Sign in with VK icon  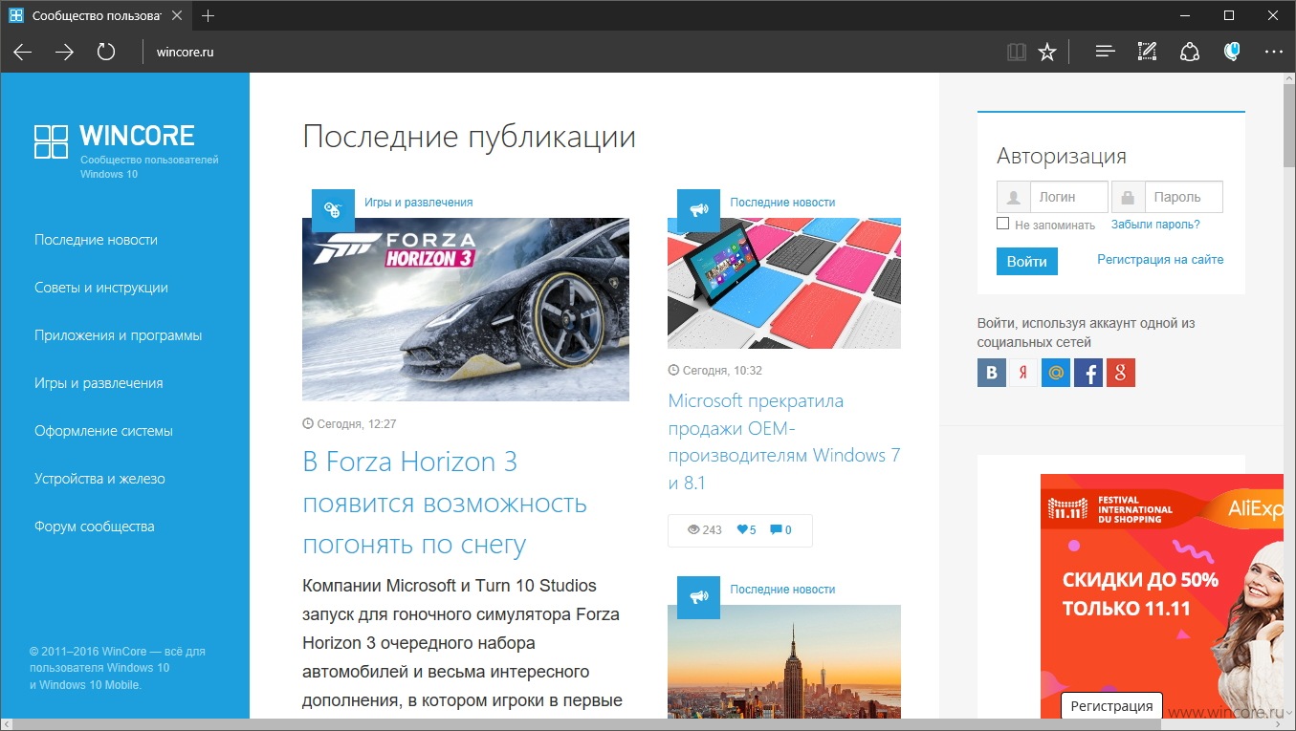(x=992, y=373)
